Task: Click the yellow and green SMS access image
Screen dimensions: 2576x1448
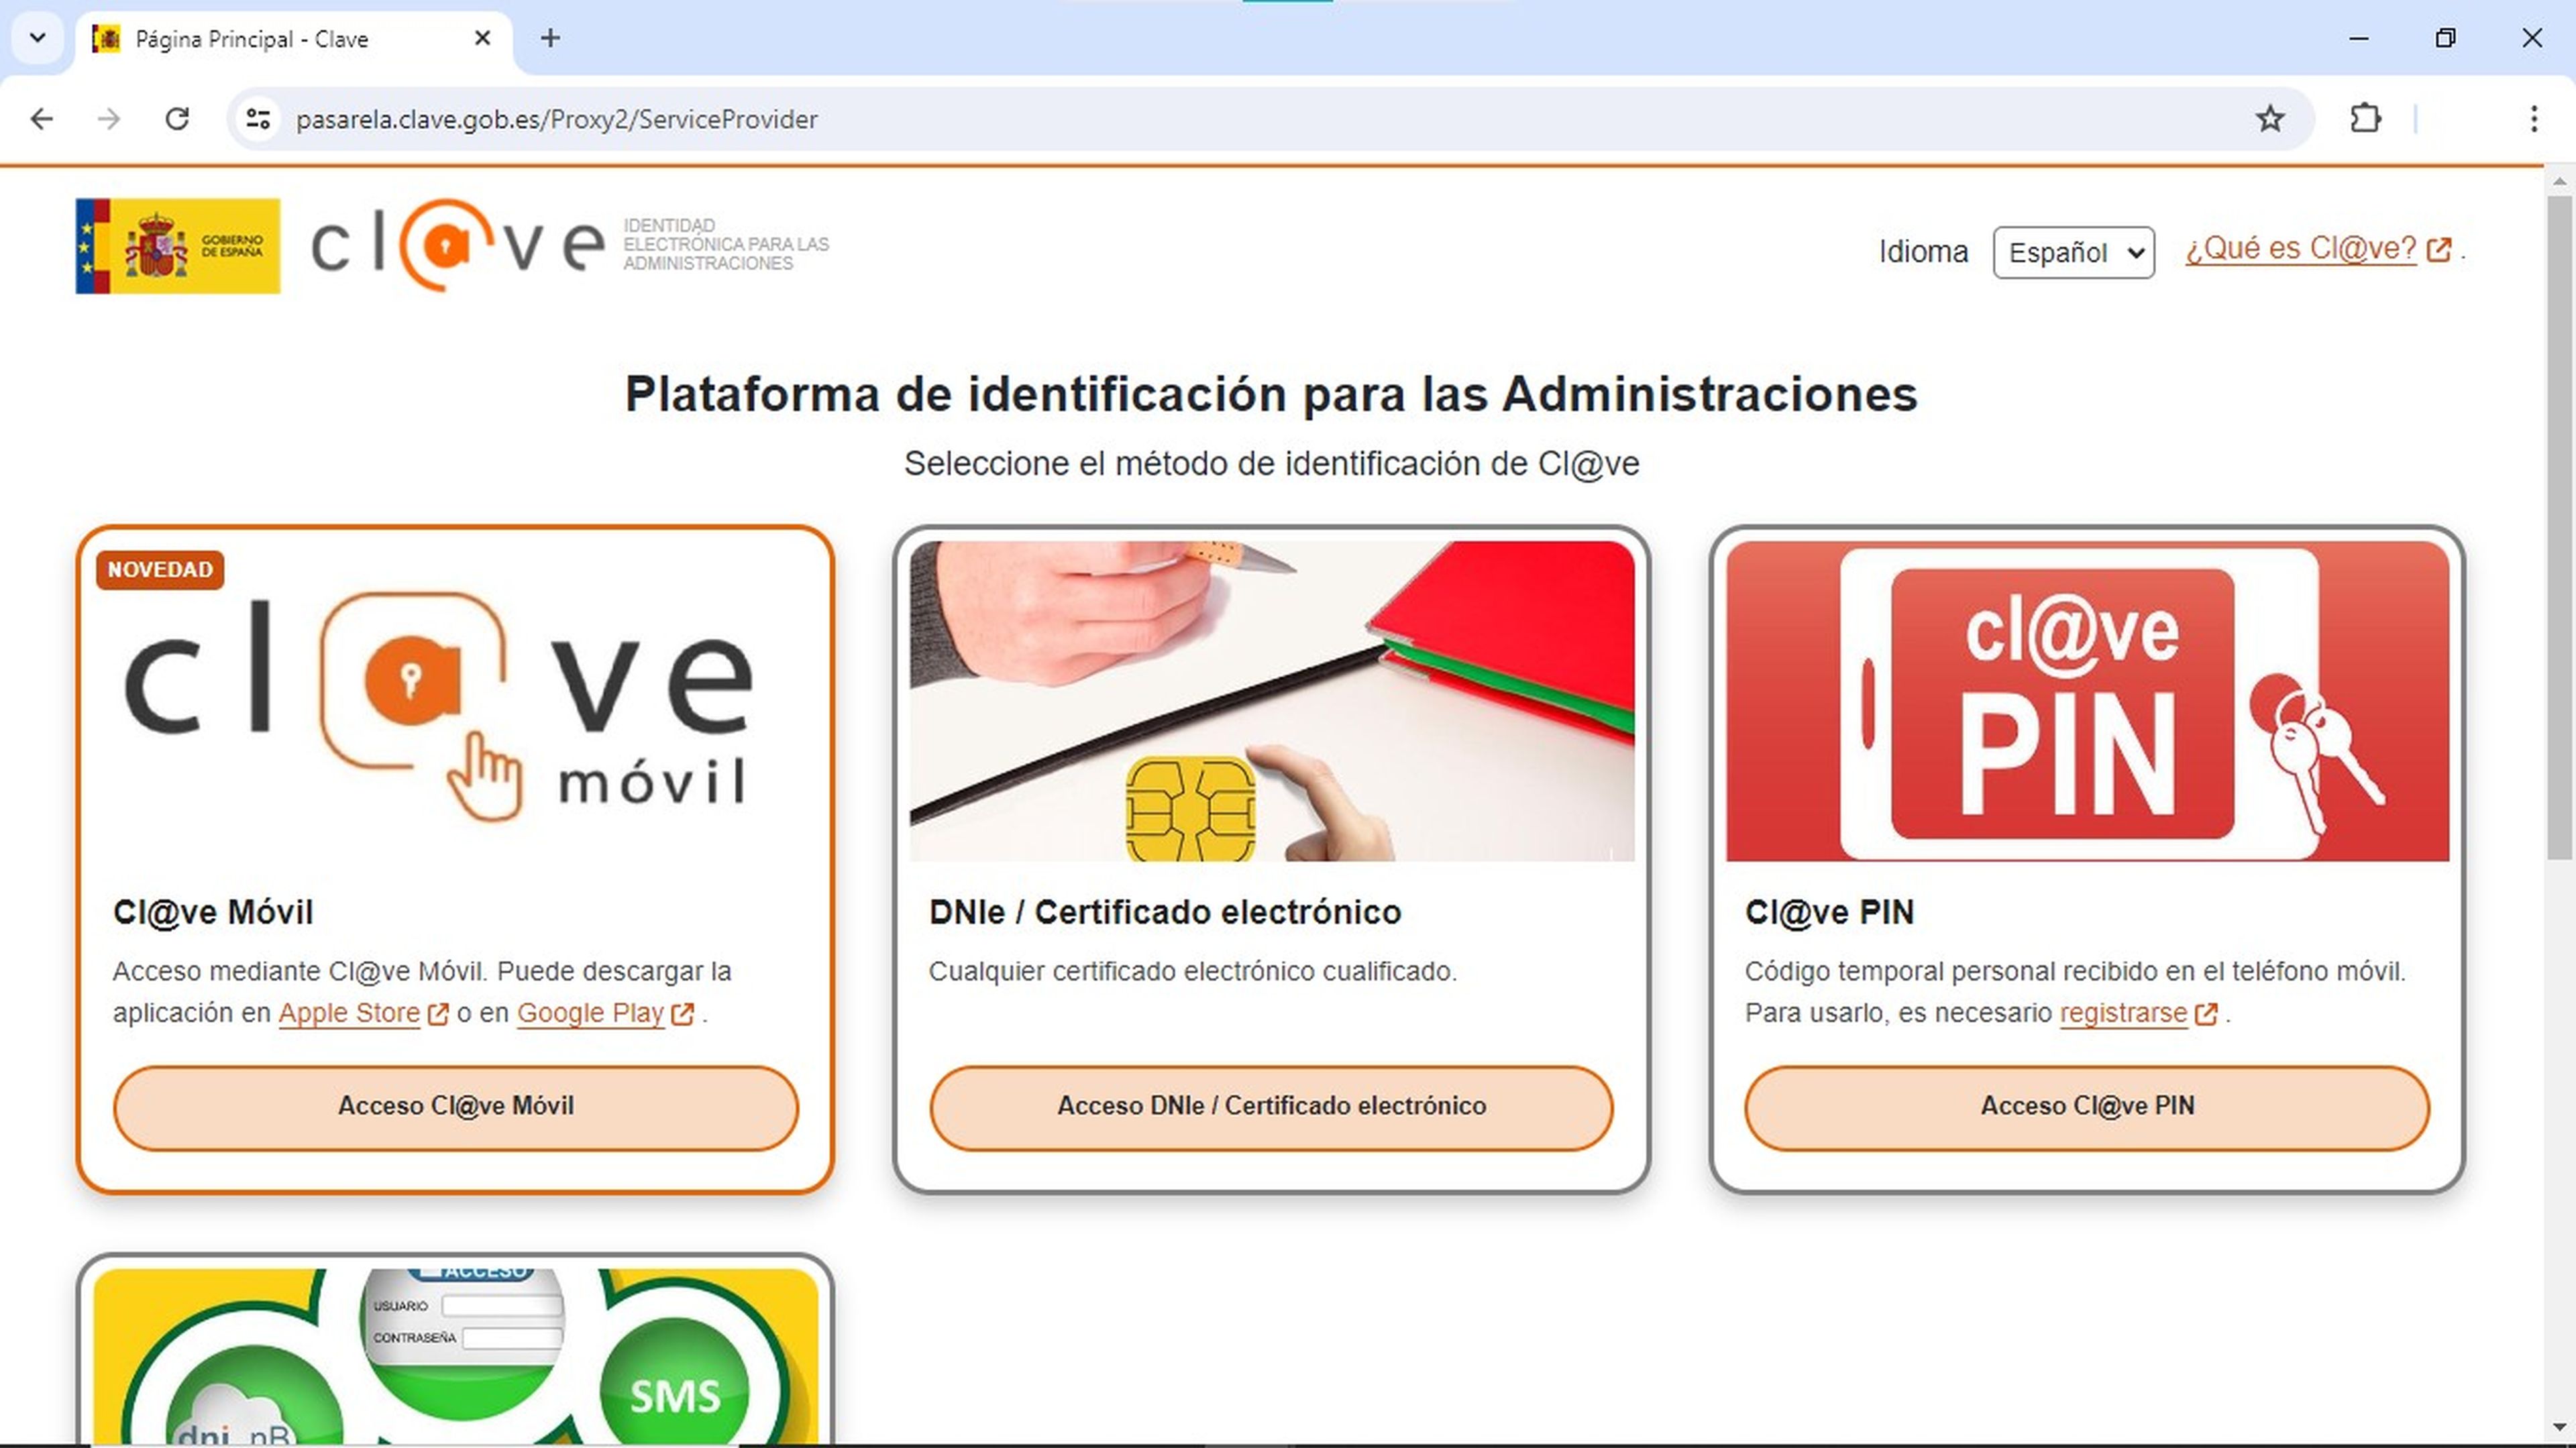Action: tap(455, 1356)
